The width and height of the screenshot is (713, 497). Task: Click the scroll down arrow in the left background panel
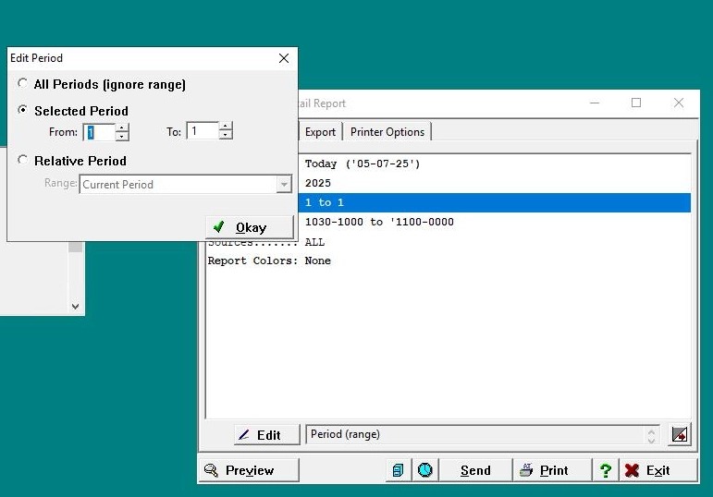[76, 307]
